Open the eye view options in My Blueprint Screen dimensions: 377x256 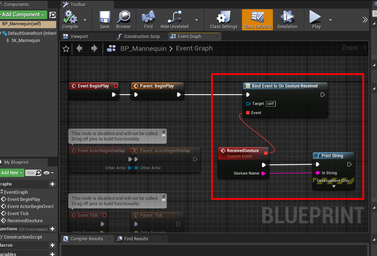(x=48, y=173)
